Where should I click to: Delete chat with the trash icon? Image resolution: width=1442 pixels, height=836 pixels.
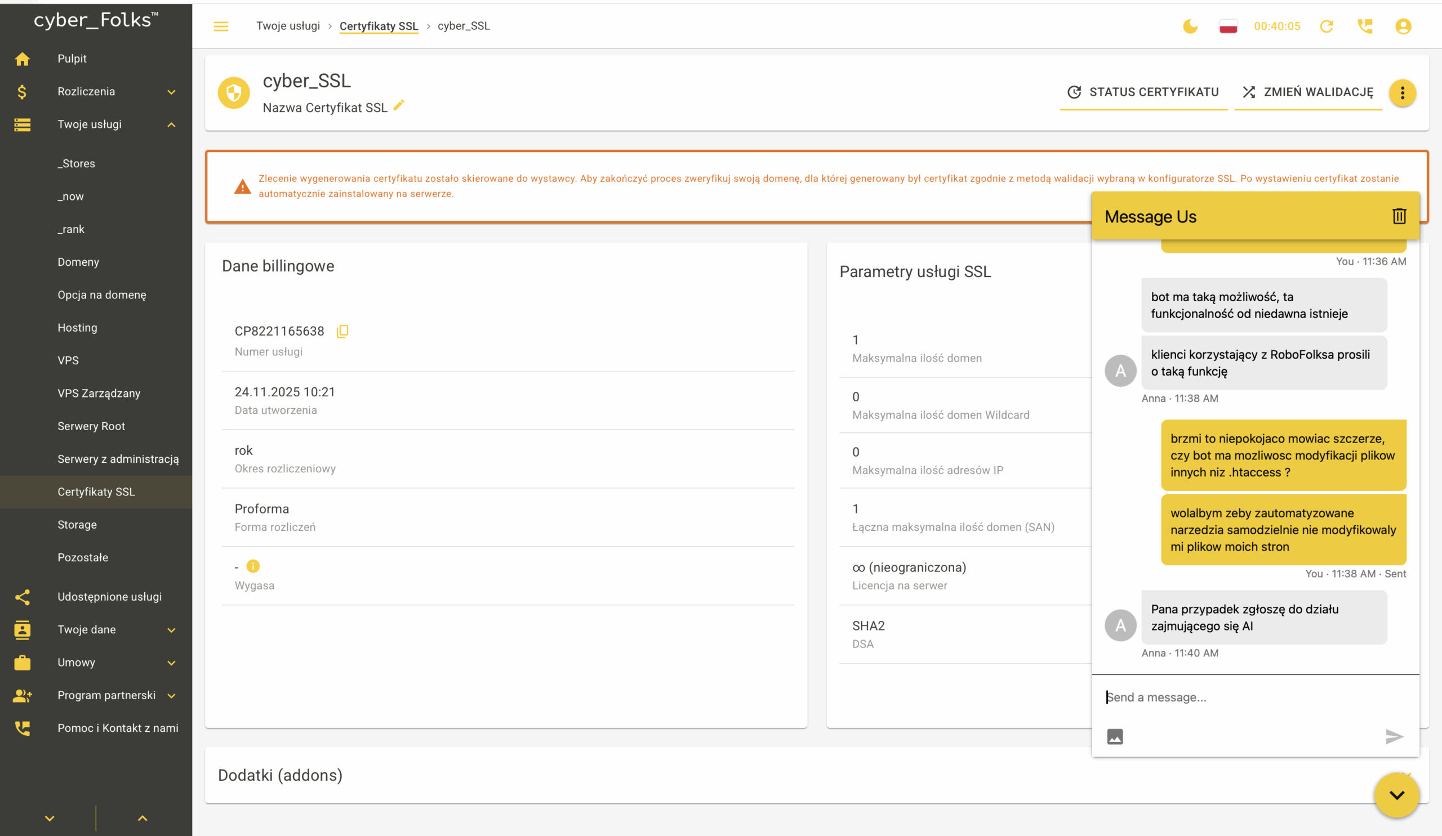point(1399,216)
